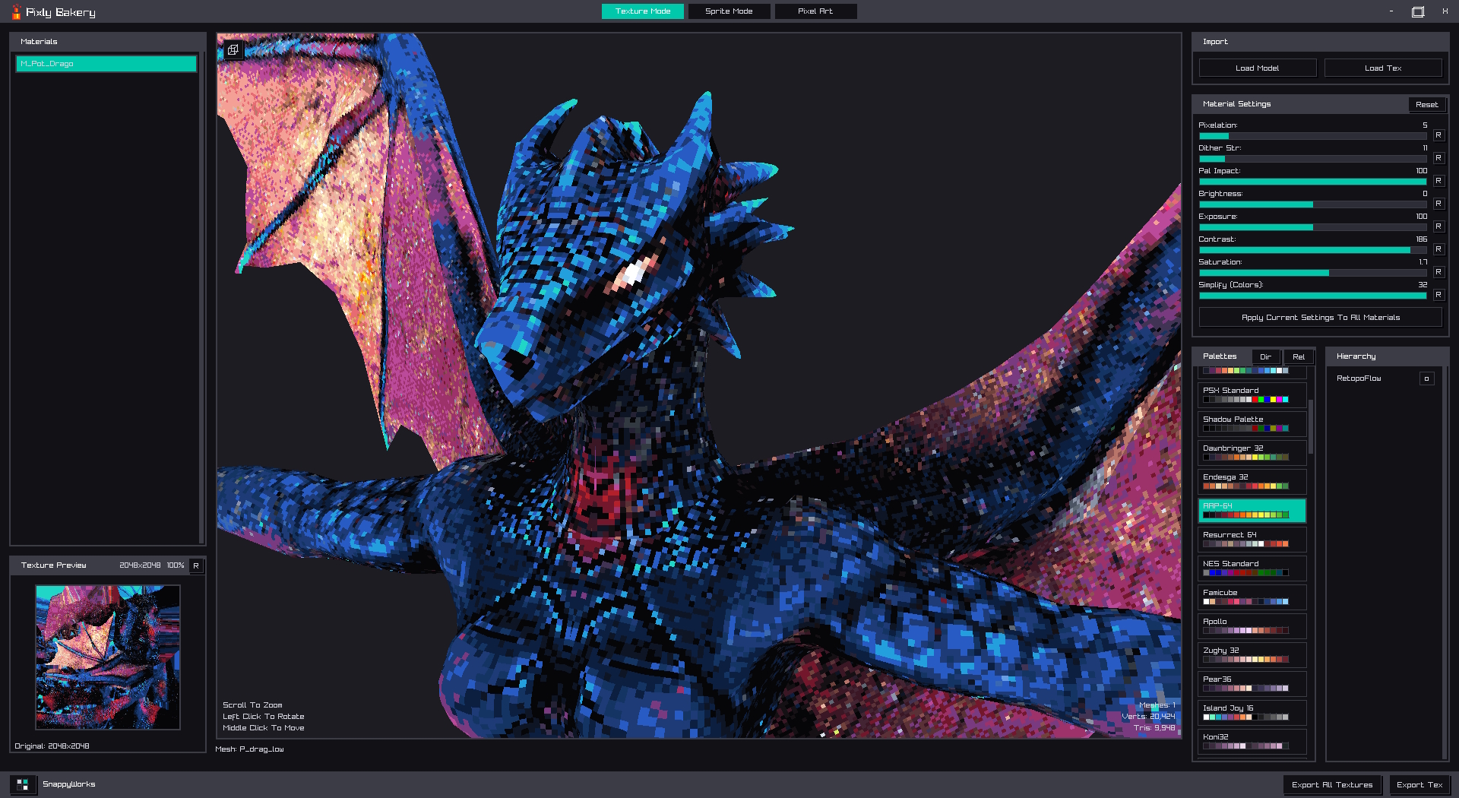Click the 'Verts: 20,424' readout
1459x798 pixels.
1148,717
